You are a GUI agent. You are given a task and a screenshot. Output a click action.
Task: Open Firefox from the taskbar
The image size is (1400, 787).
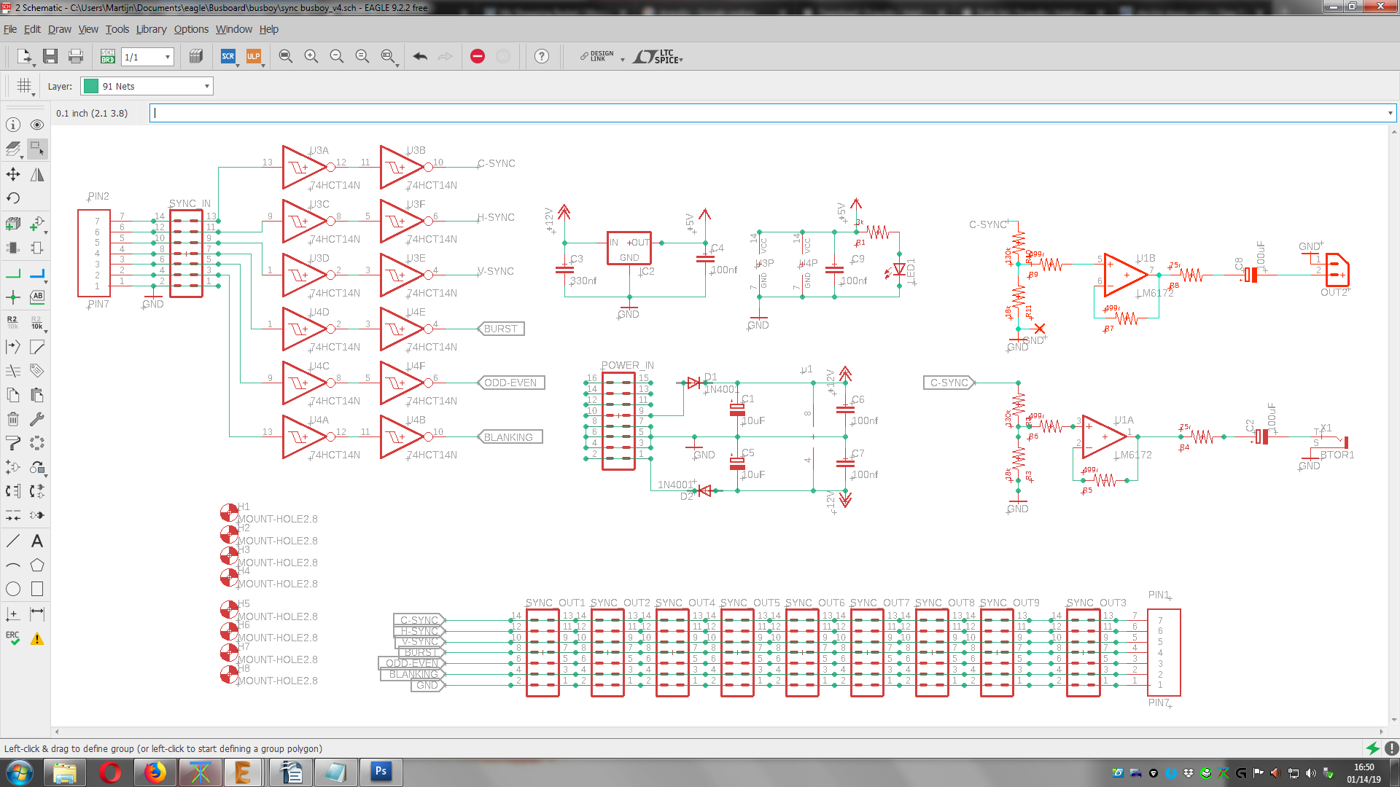point(155,772)
